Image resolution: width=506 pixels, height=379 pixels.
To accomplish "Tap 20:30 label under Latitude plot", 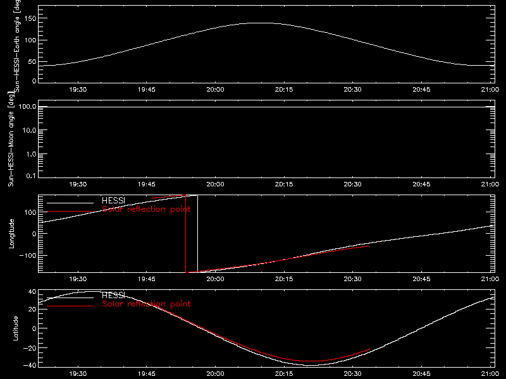I will (x=352, y=374).
